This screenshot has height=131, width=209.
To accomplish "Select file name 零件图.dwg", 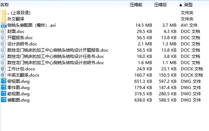I will (18, 88).
